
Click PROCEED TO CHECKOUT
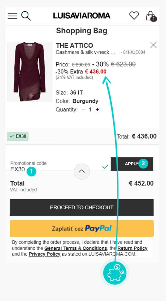click(82, 207)
